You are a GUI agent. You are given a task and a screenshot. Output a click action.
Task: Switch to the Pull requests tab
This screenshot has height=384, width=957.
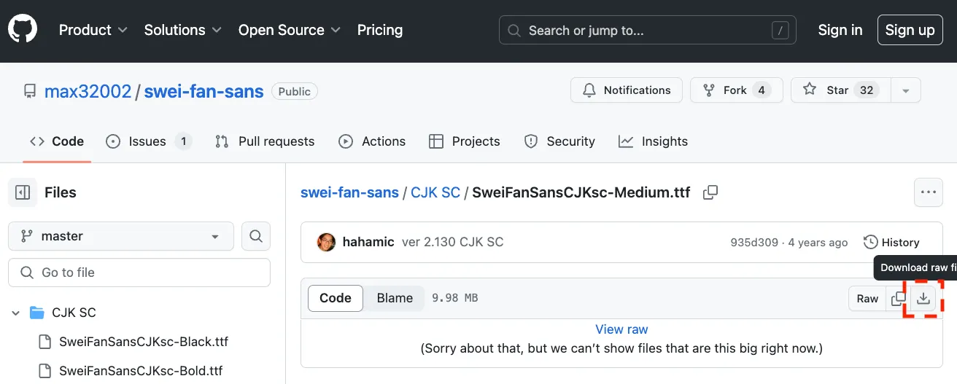tap(265, 141)
